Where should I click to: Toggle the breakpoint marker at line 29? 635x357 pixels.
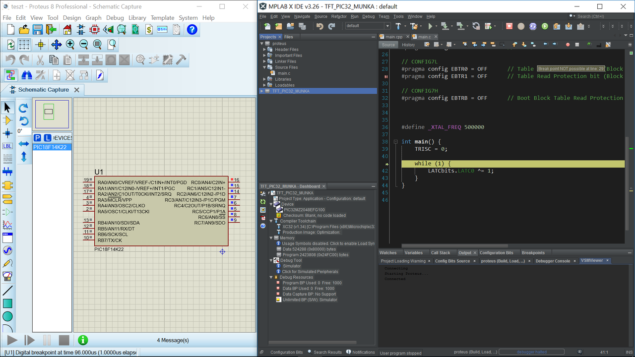(386, 76)
